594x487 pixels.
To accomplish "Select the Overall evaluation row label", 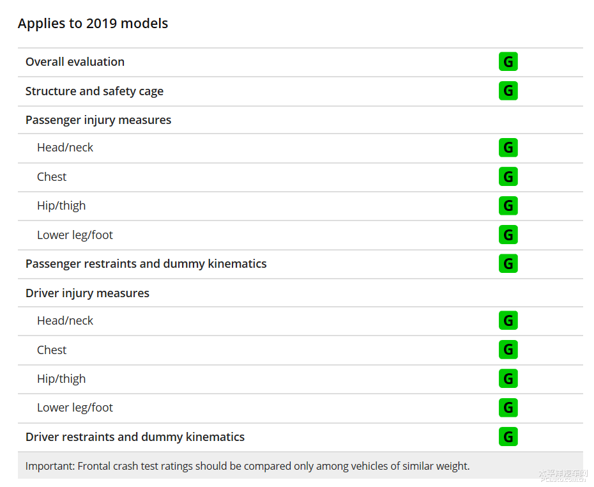I will (x=75, y=62).
